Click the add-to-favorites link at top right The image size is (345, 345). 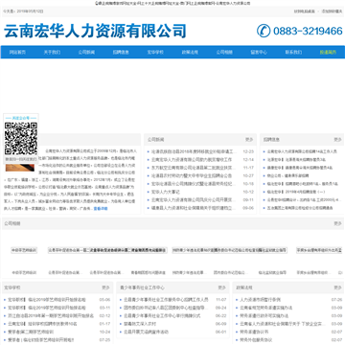click(x=332, y=11)
